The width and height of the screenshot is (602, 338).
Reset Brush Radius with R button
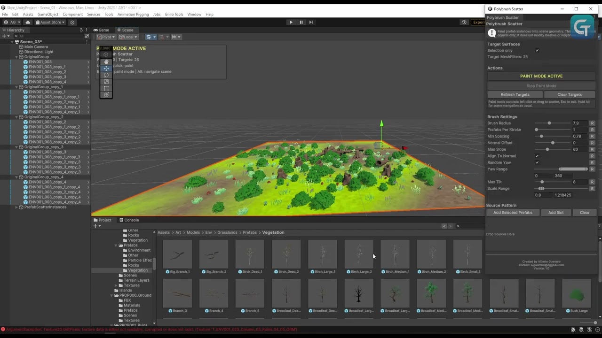pyautogui.click(x=592, y=123)
